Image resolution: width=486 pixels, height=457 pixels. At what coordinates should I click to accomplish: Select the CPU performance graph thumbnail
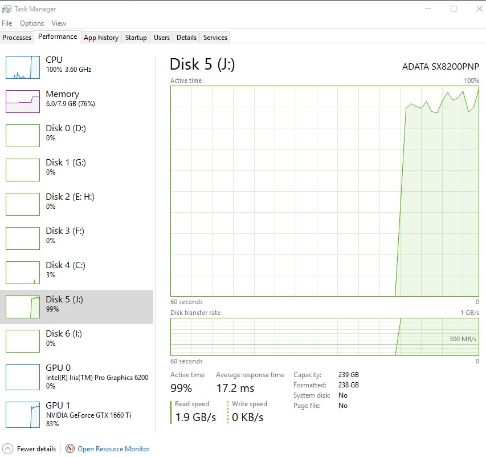tap(23, 67)
